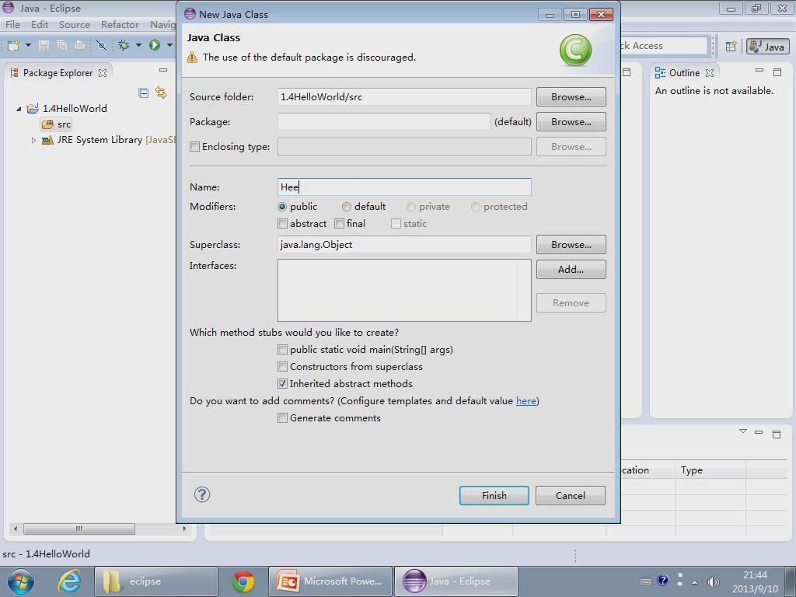796x597 pixels.
Task: Click the Save icon in Eclipse toolbar
Action: click(44, 46)
